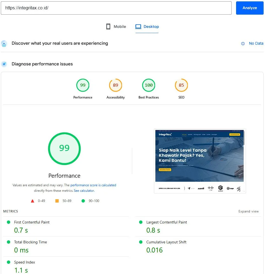This screenshot has height=274, width=265.
Task: Open the No Data link
Action: (x=256, y=43)
